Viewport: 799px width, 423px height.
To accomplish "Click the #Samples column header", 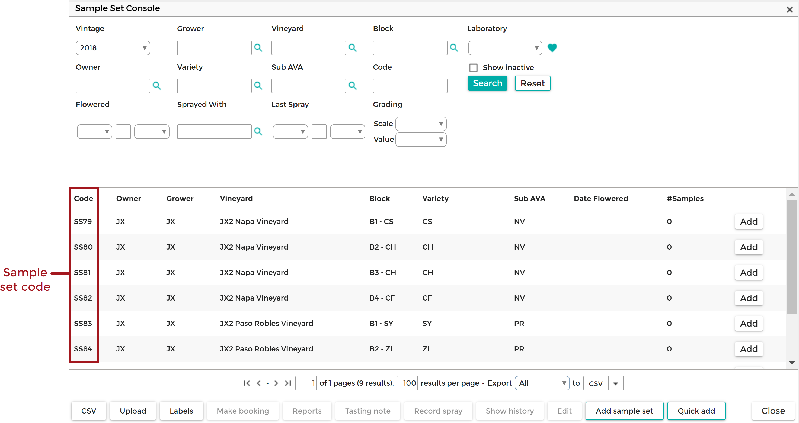I will [685, 199].
